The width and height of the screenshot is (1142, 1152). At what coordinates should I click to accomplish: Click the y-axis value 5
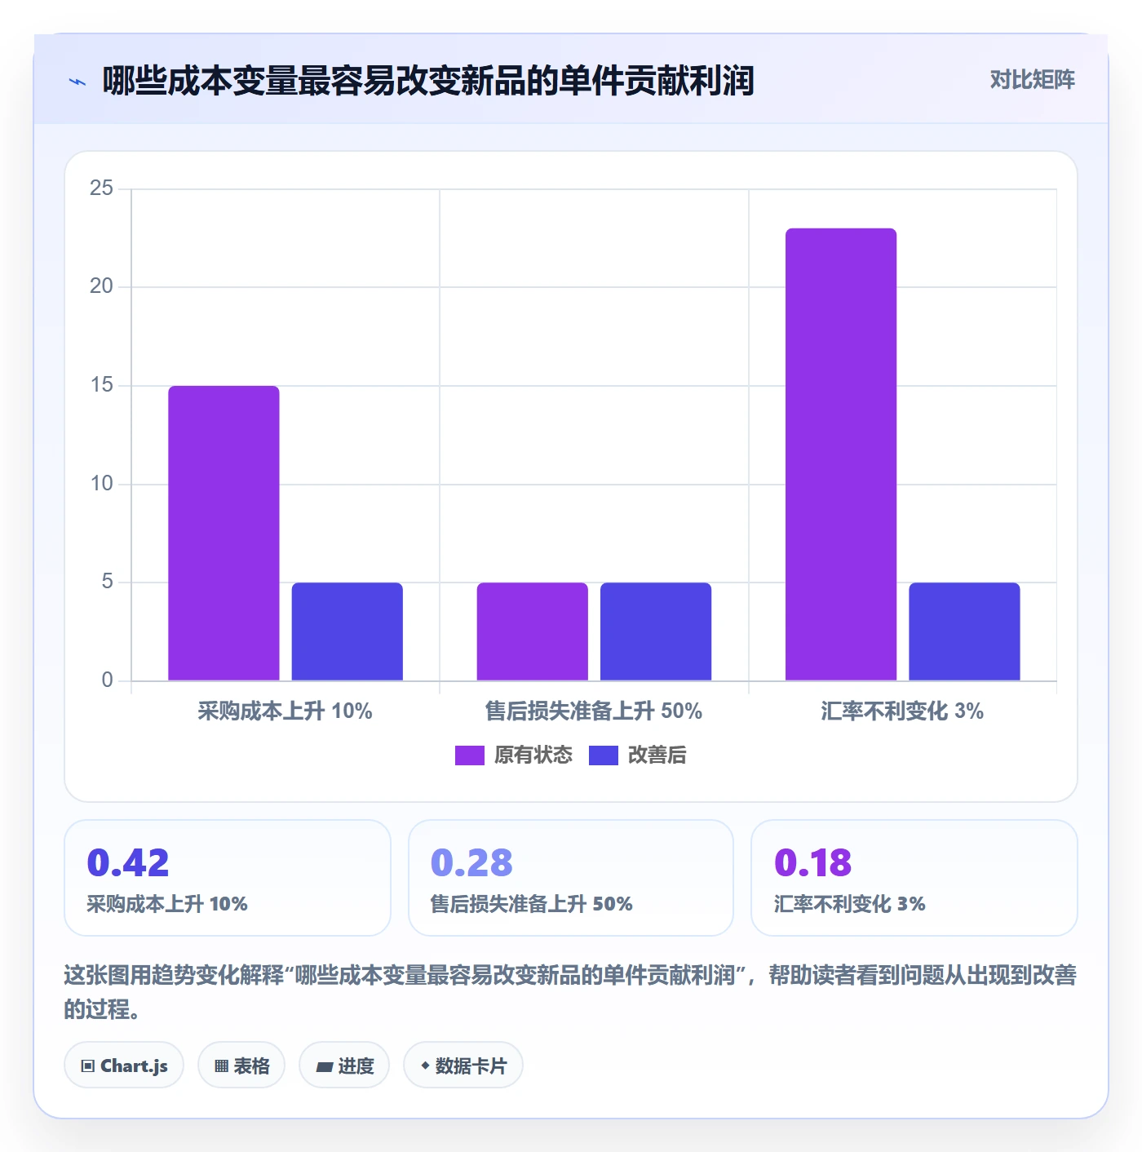tap(108, 582)
